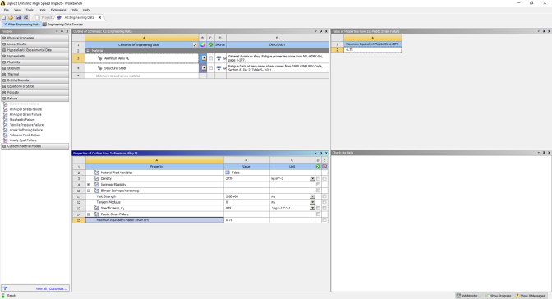Open the View menu
Screen dimensions: 552x299
click(x=17, y=10)
